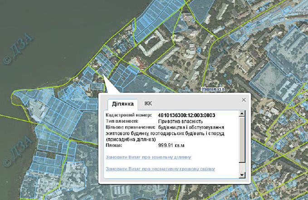Click the Кадастровий номер field label

125,115
